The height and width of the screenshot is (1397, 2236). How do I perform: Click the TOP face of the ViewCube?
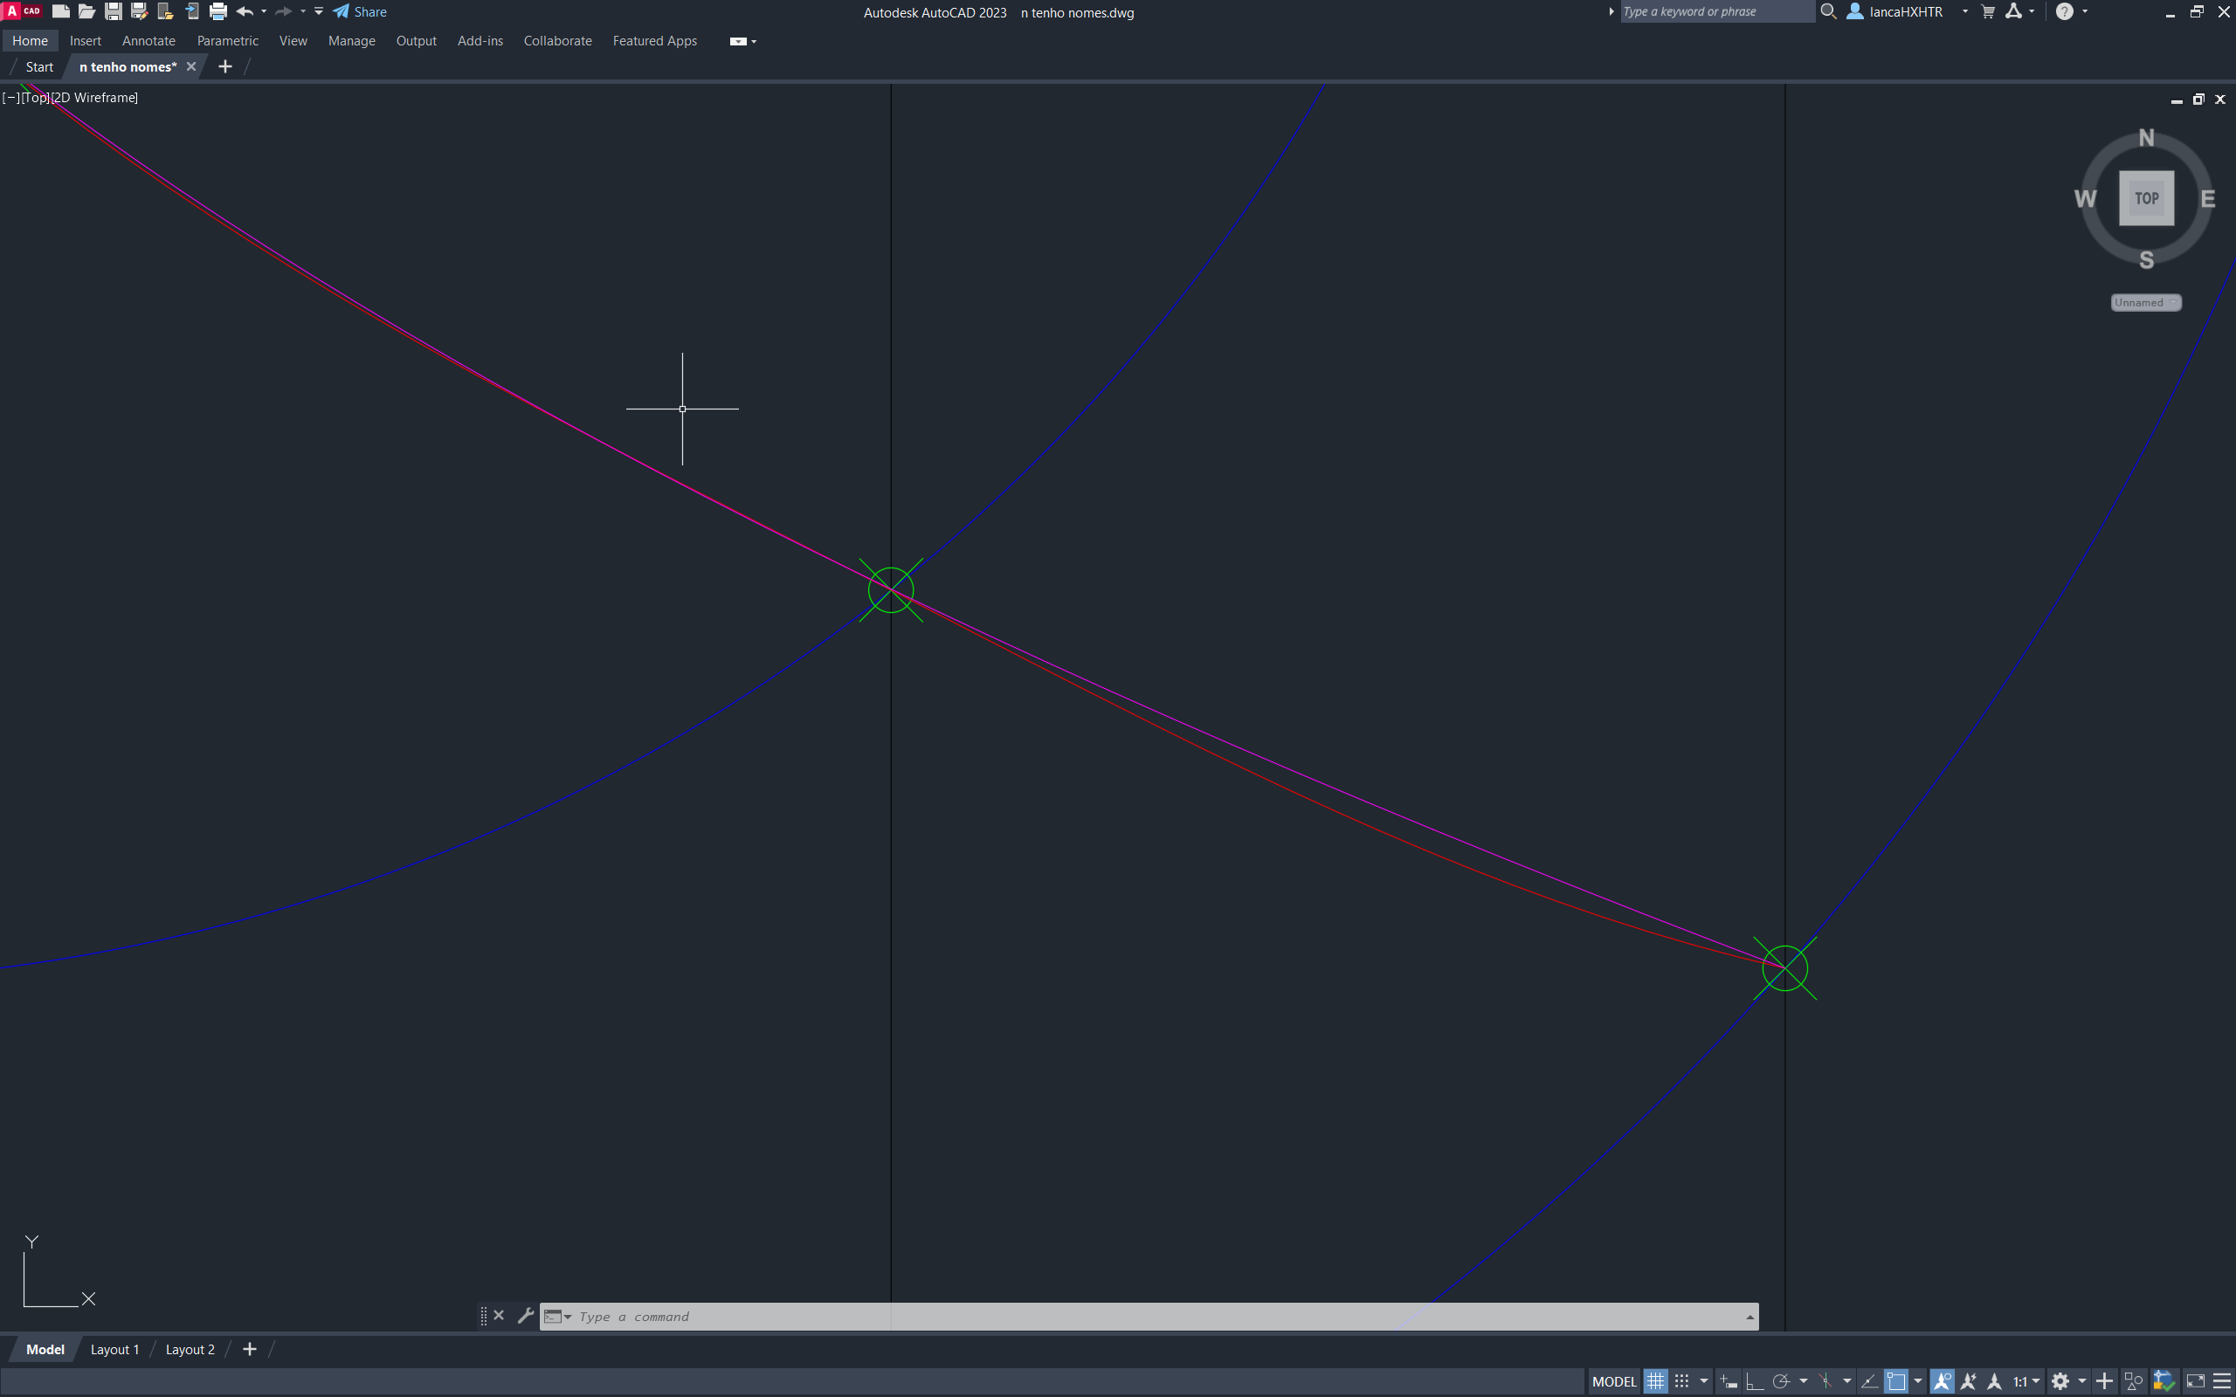(2145, 197)
